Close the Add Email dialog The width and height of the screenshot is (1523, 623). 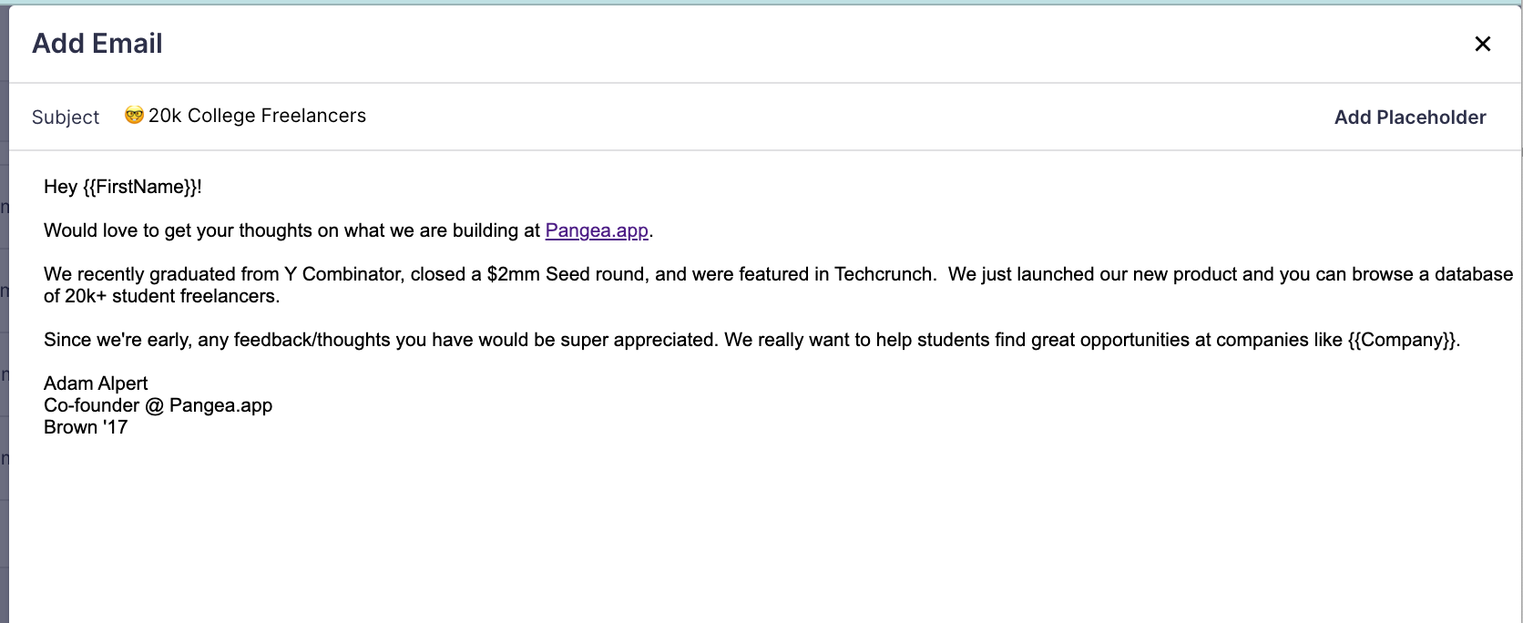point(1482,44)
